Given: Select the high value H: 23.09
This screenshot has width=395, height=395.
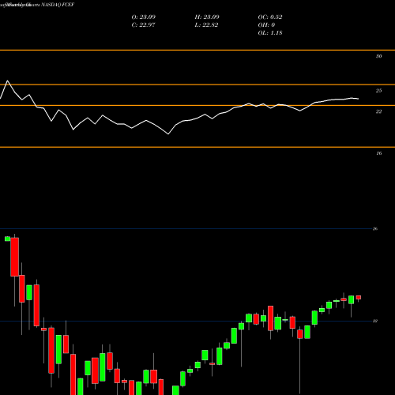Looking at the screenshot, I should coord(207,17).
